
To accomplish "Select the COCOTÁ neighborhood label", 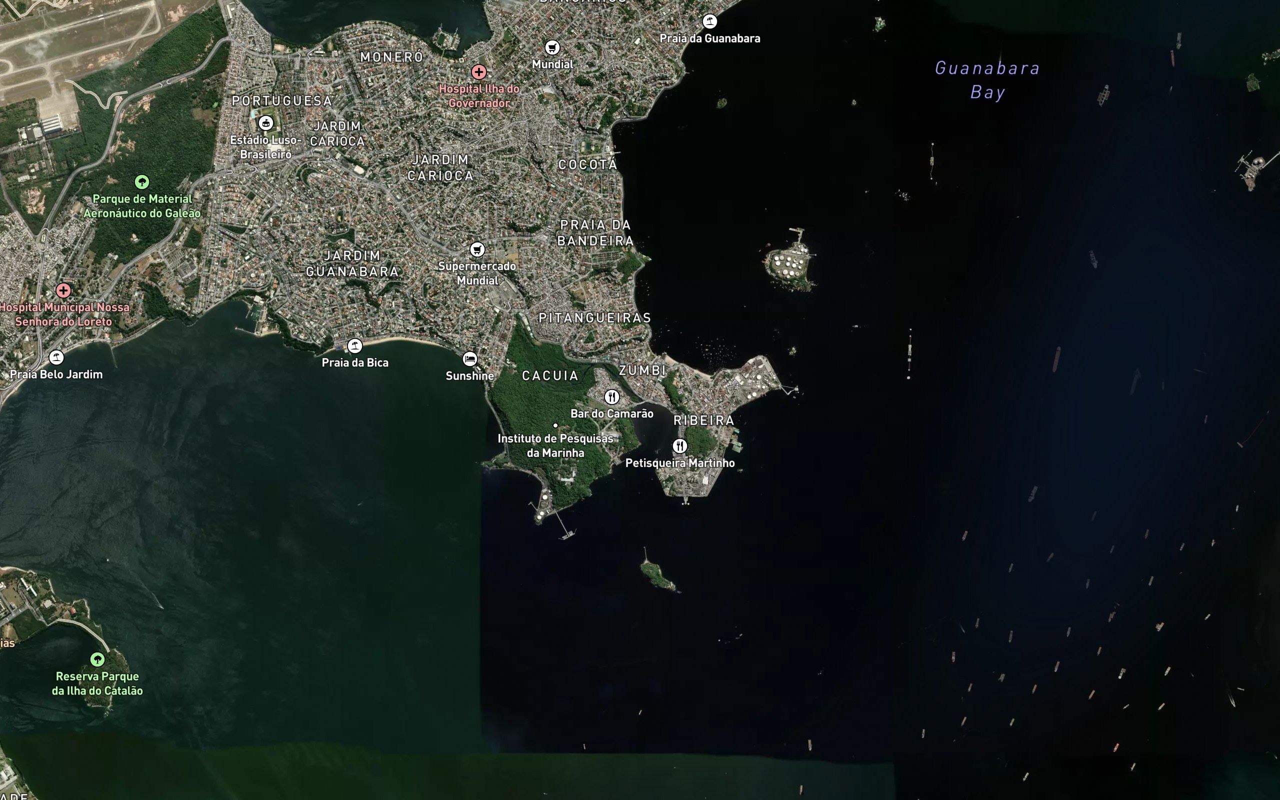I will 588,164.
